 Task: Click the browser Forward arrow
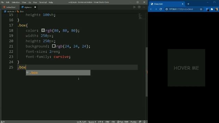point(156,9)
